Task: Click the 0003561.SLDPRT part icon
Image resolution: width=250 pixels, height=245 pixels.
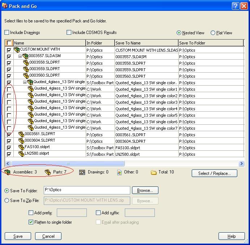Action: 21,134
